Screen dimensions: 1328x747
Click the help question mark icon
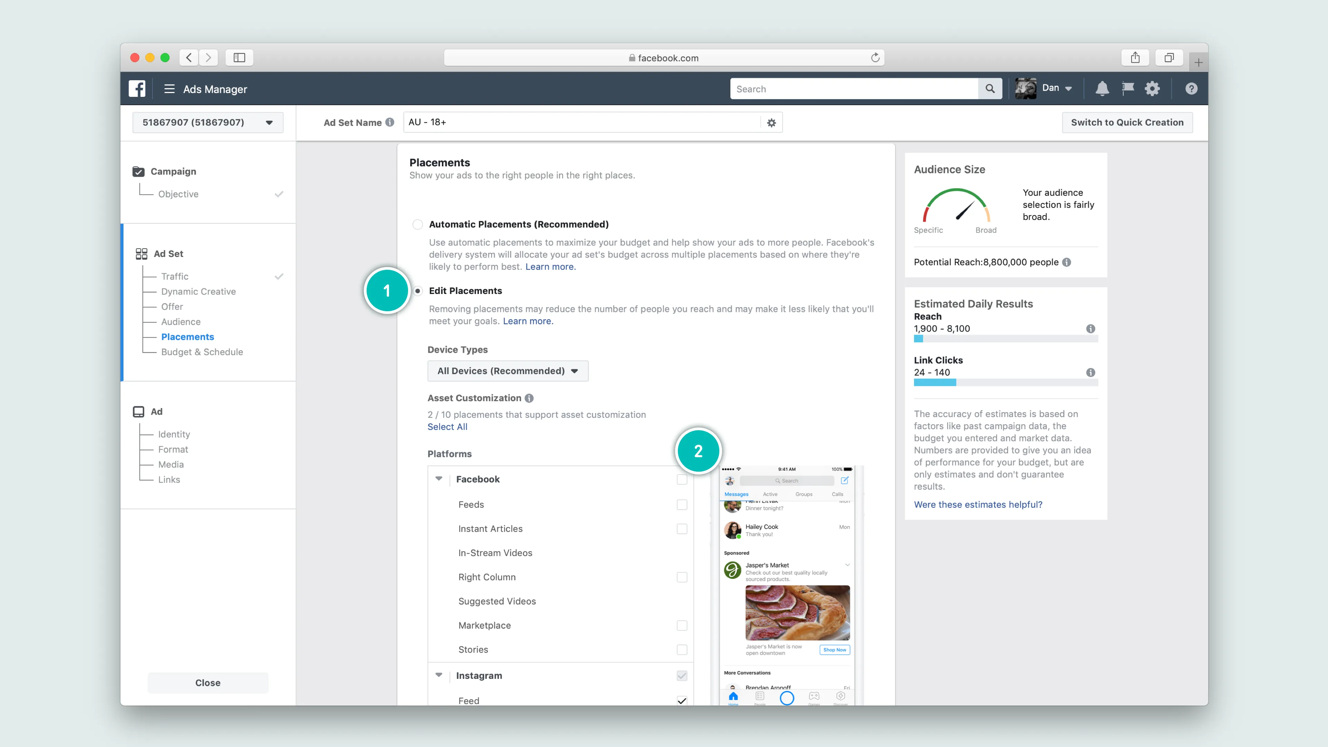click(x=1191, y=89)
